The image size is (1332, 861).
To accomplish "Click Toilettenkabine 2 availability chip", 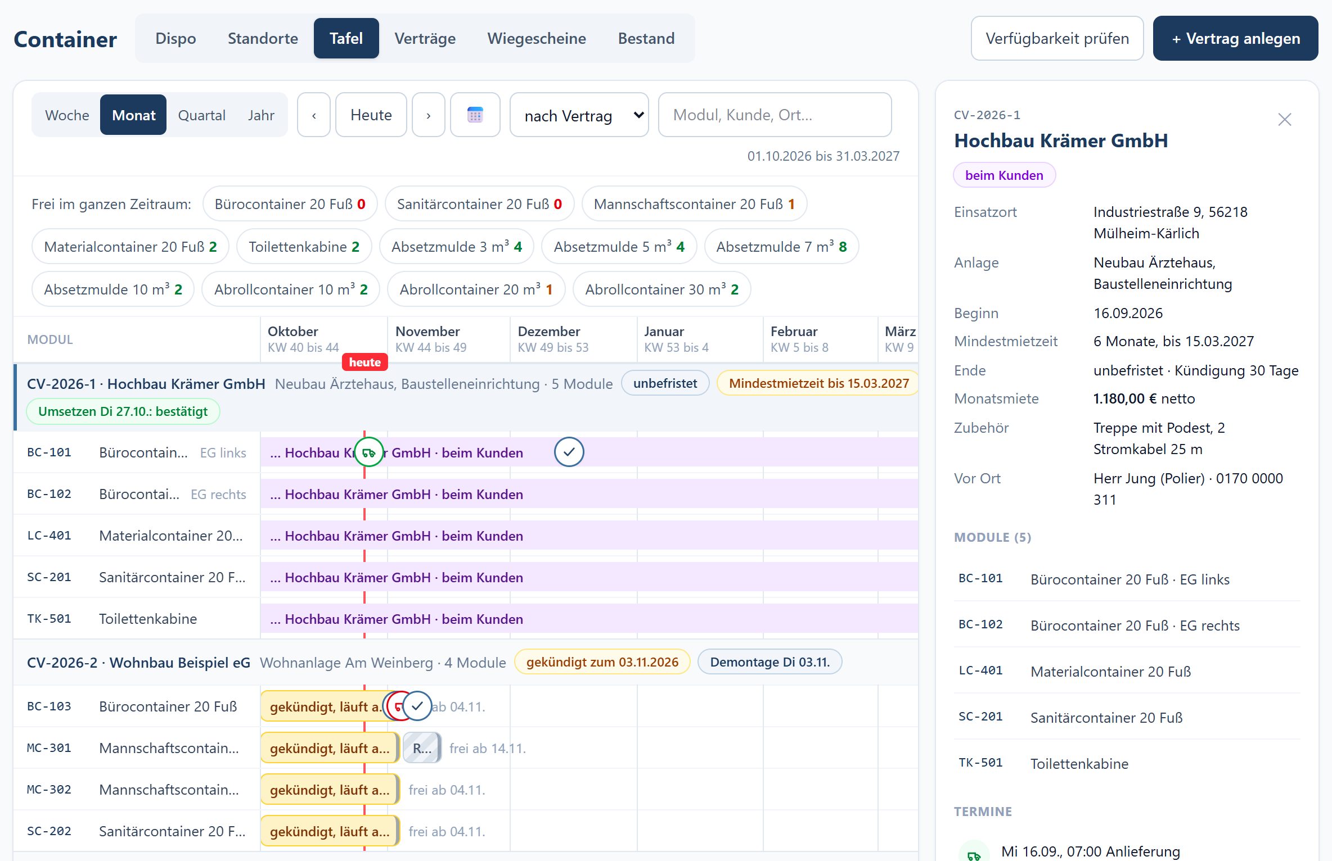I will click(x=304, y=247).
